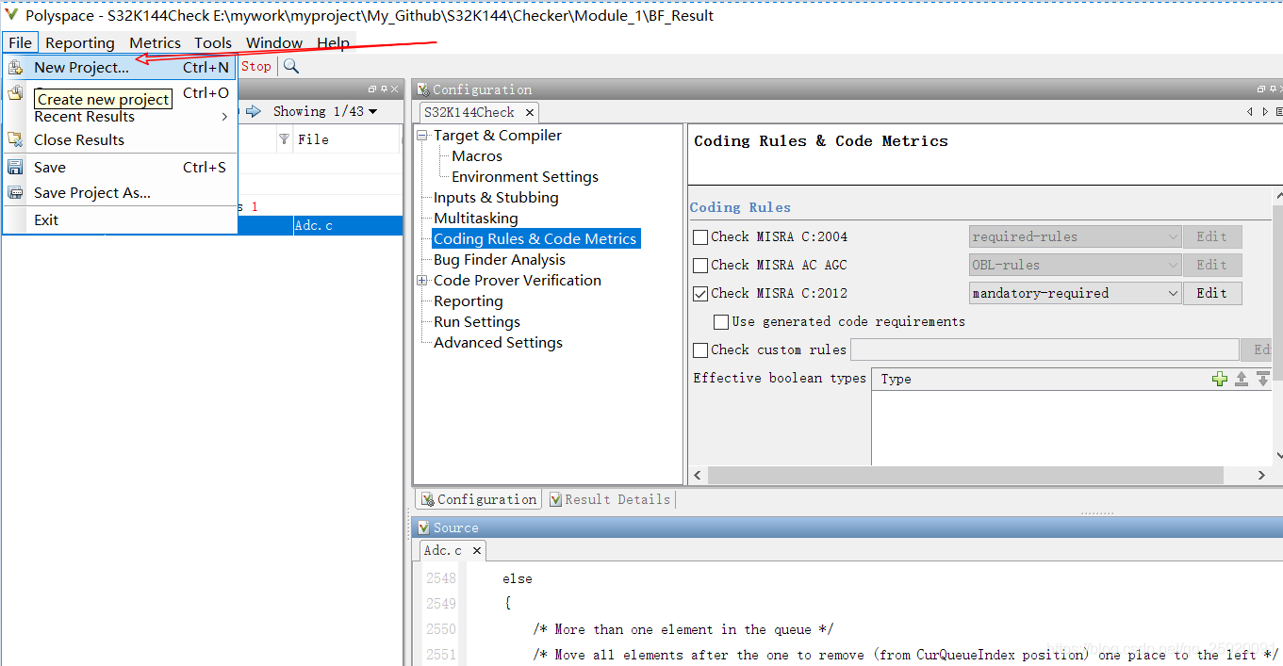Expand the Code Prover Verification node
The image size is (1283, 666).
point(422,281)
